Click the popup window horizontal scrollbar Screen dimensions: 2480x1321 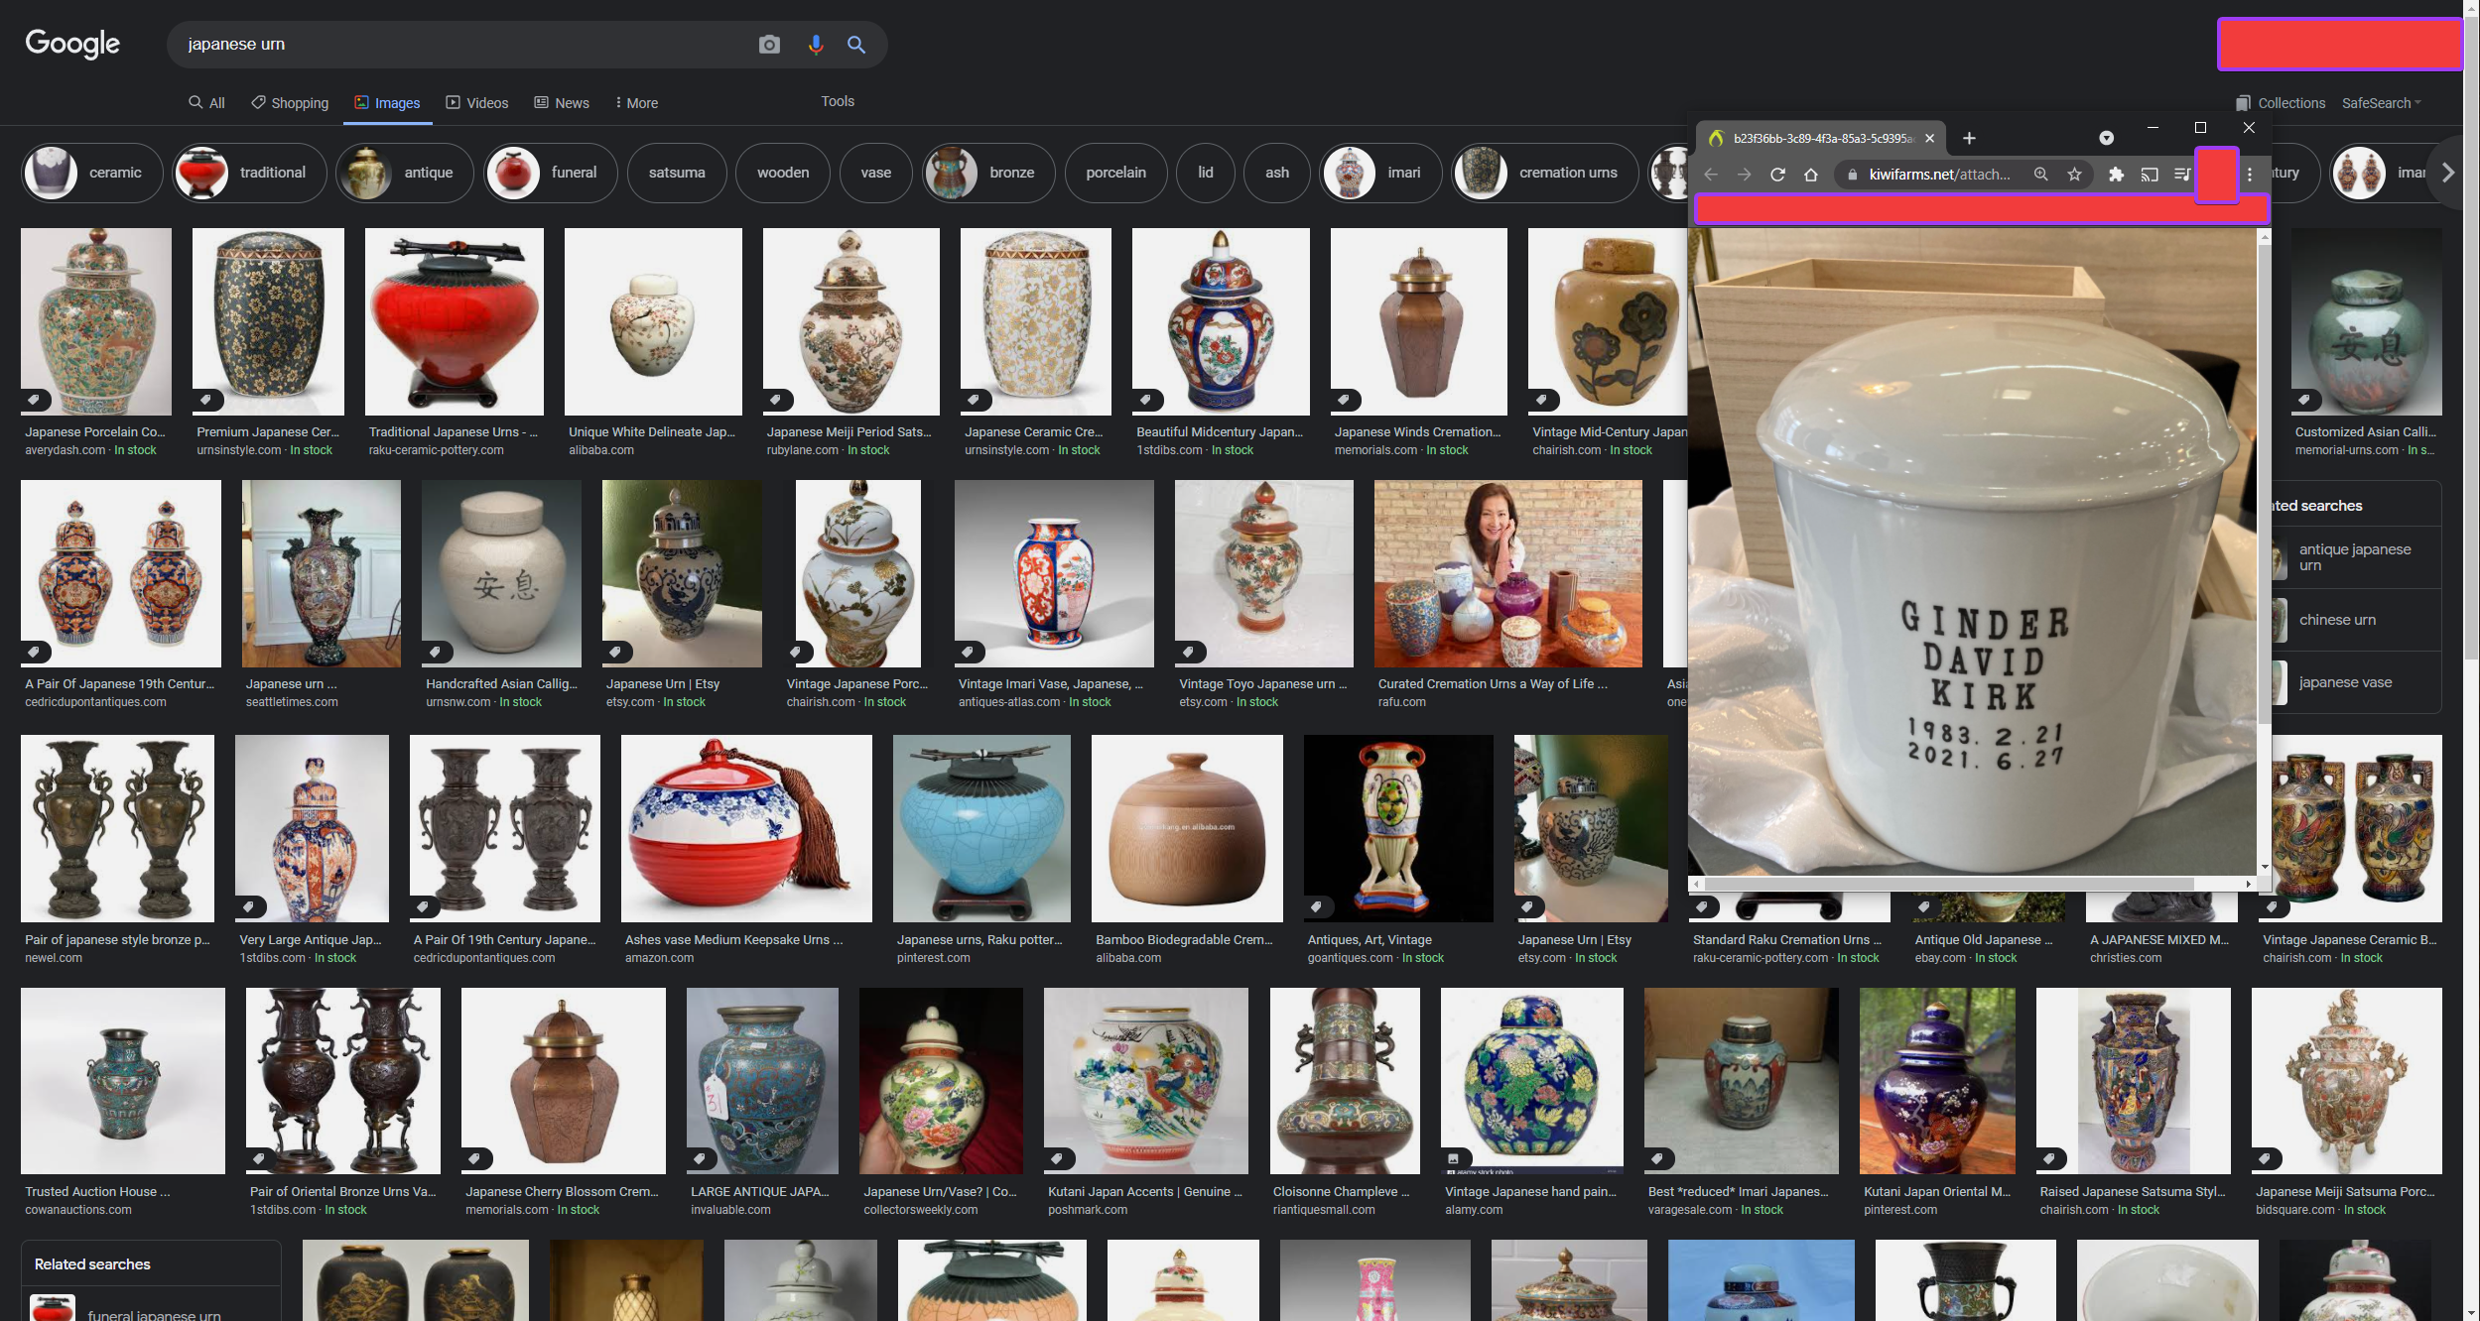[x=1950, y=884]
